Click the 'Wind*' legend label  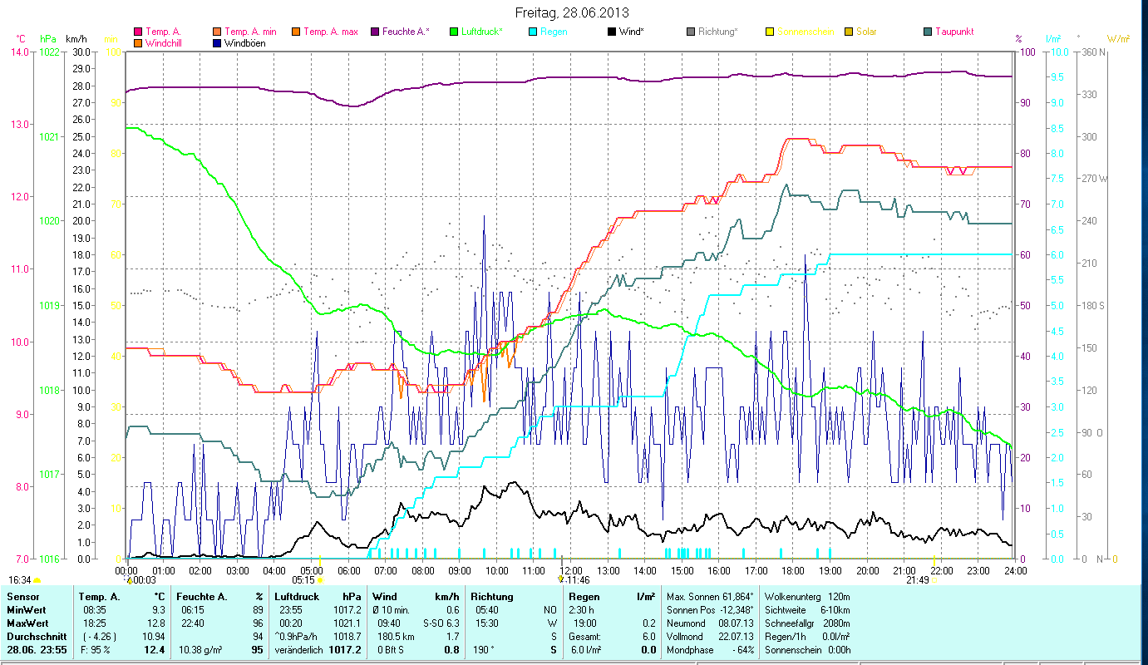(632, 32)
